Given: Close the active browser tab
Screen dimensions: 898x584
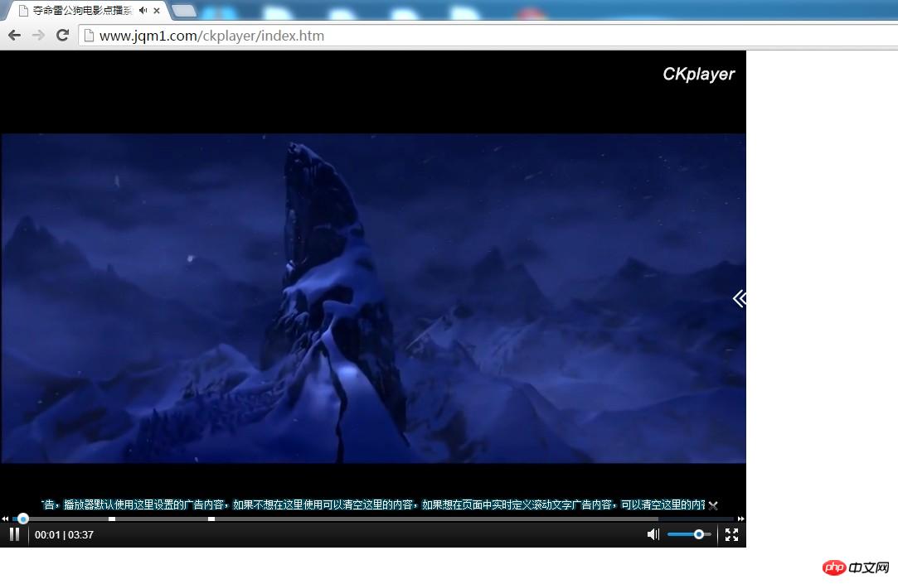Looking at the screenshot, I should pos(157,10).
